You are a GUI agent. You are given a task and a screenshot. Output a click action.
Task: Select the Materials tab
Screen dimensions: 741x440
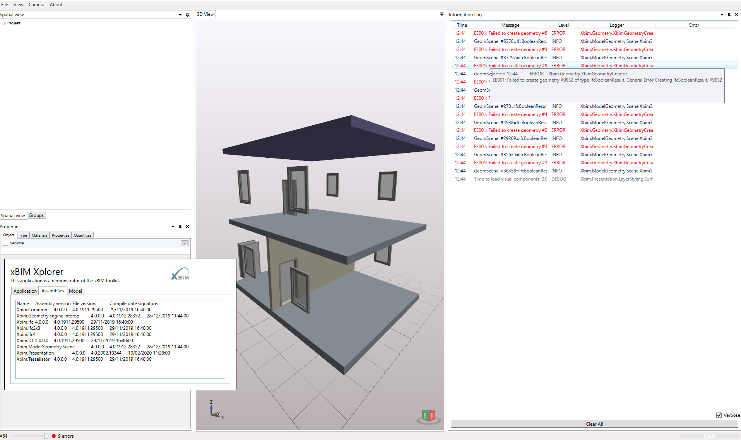click(x=39, y=235)
